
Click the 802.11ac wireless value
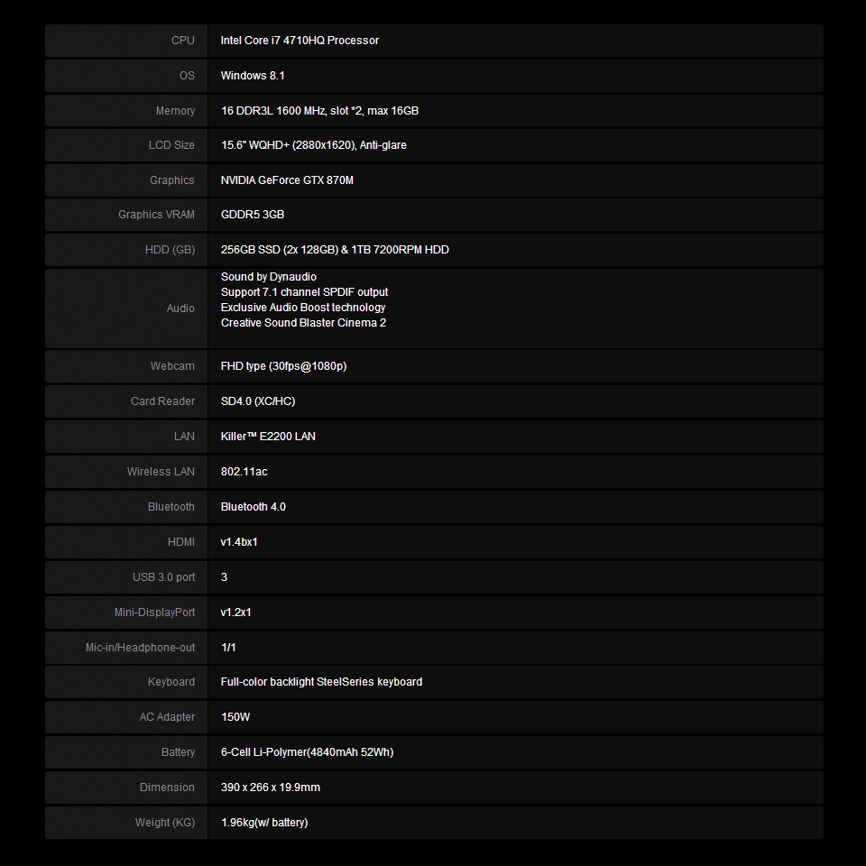point(244,472)
